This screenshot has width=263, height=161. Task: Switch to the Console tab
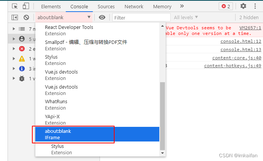79,6
